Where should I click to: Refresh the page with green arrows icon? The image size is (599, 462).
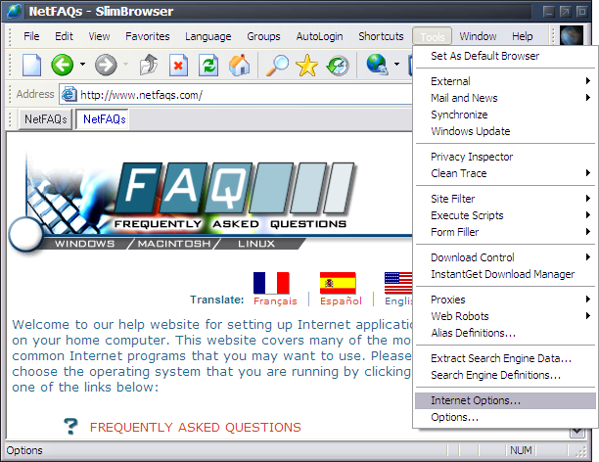(208, 65)
